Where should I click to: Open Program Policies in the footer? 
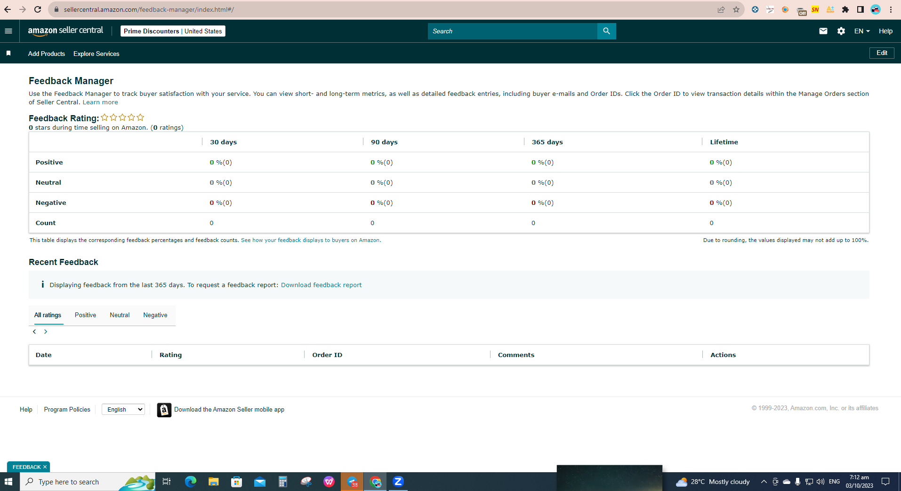67,409
